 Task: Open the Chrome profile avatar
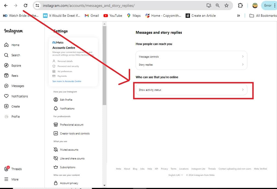click(x=255, y=5)
